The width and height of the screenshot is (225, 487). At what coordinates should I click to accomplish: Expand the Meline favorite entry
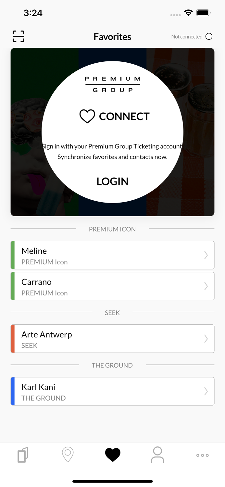pos(112,255)
